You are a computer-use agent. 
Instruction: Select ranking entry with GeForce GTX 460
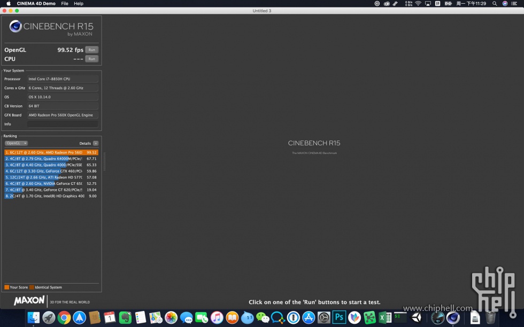[51, 171]
